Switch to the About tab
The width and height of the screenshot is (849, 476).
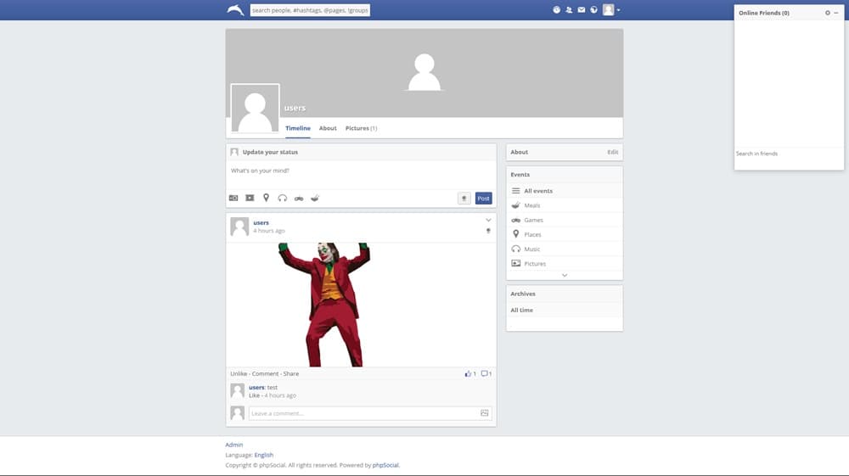328,128
